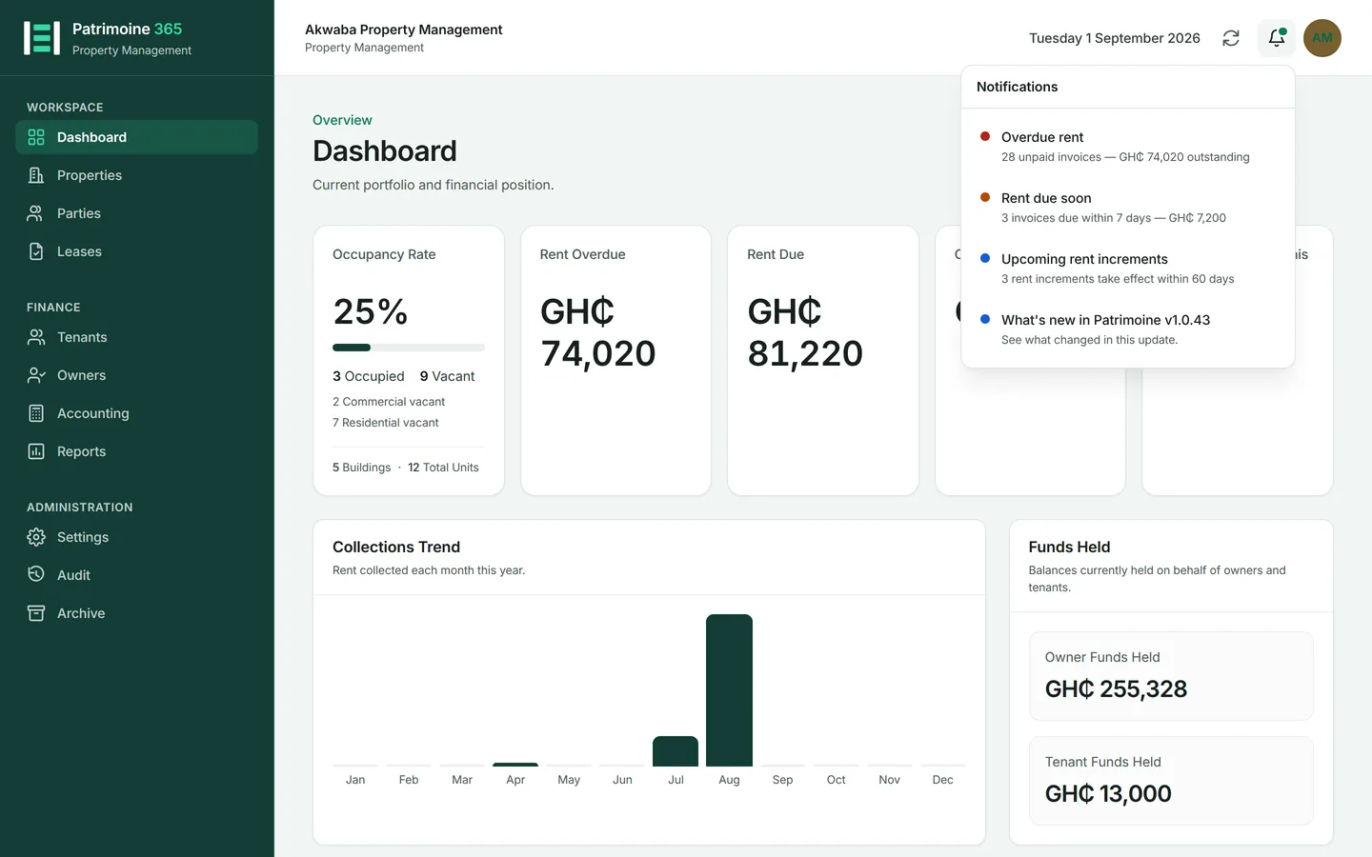Viewport: 1372px width, 857px height.
Task: Click the GH₵ 255,328 amount
Action: pos(1116,688)
